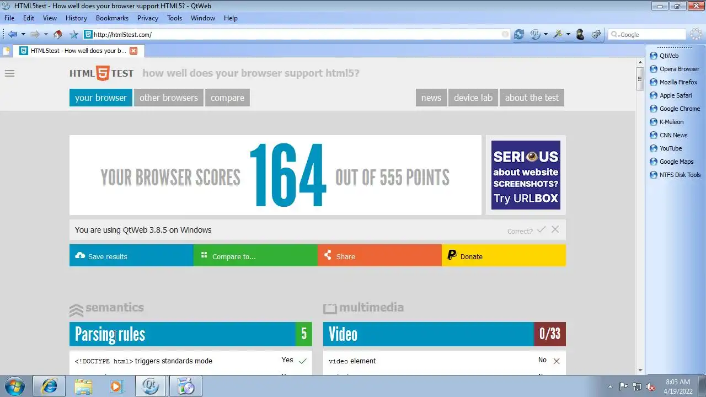The image size is (706, 397).
Task: Open the Apple Safari bookmark
Action: [671, 95]
